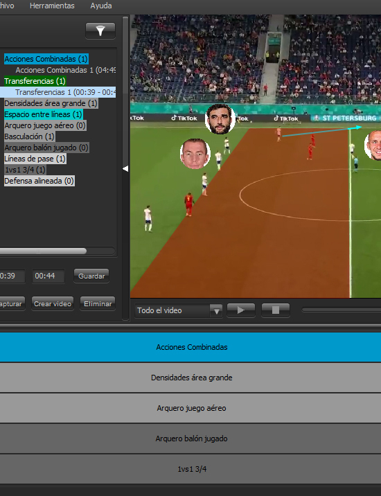Open the Ayuda menu
Image resolution: width=381 pixels, height=496 pixels.
[101, 6]
